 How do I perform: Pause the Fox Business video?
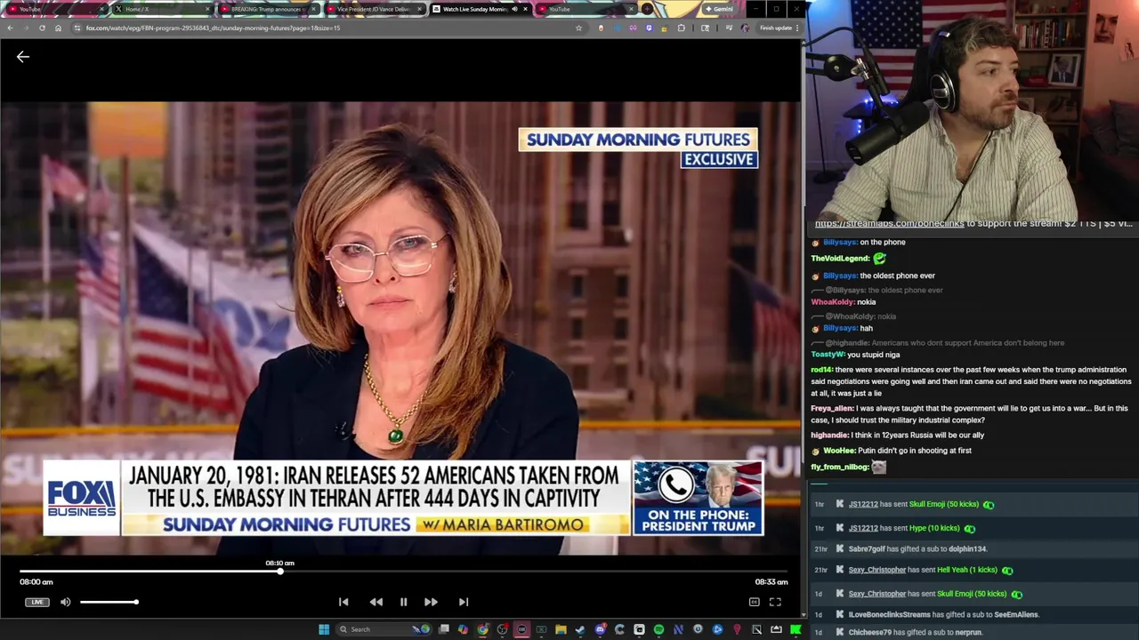(403, 602)
